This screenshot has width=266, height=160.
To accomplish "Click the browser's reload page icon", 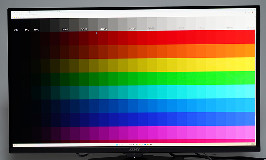I will tap(17, 15).
